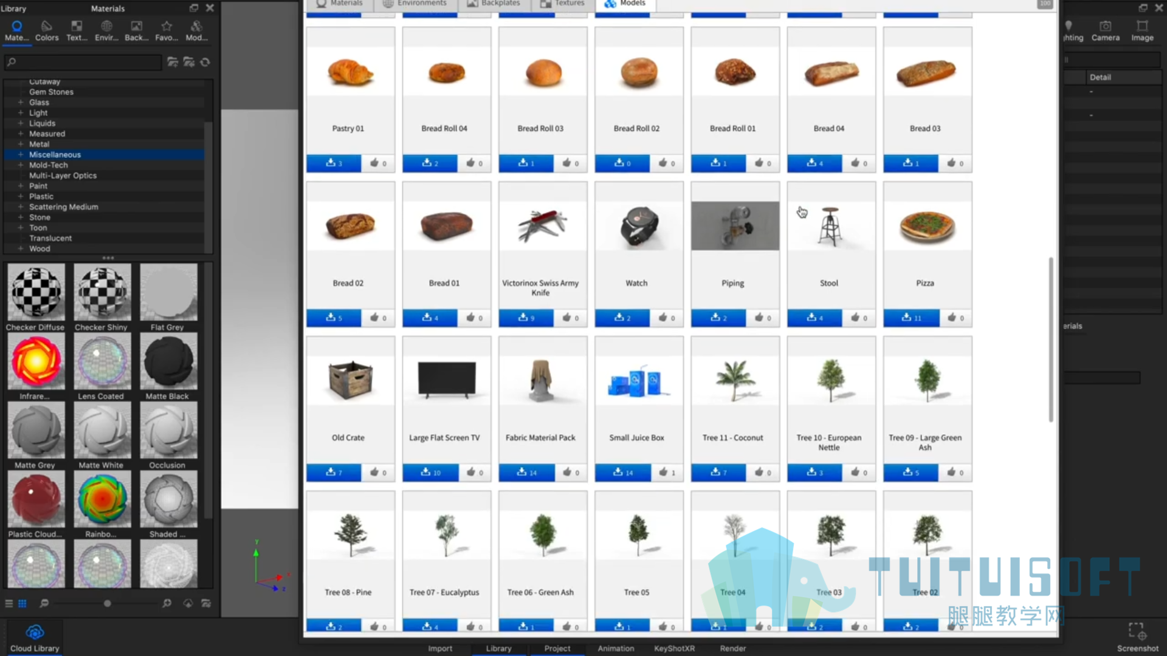Open the Cloud Library button
Image resolution: width=1167 pixels, height=656 pixels.
pos(35,638)
